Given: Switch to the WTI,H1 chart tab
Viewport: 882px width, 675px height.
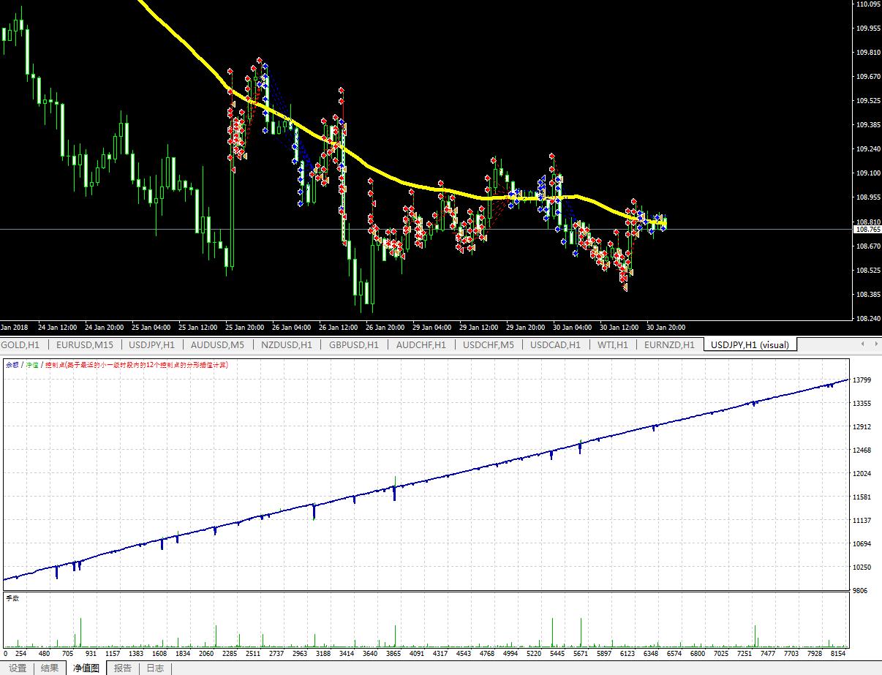Looking at the screenshot, I should point(613,344).
